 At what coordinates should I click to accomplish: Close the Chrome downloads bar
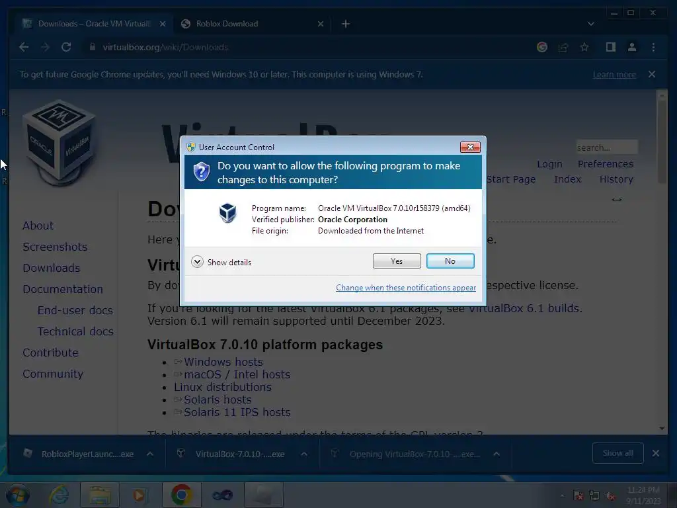(656, 452)
